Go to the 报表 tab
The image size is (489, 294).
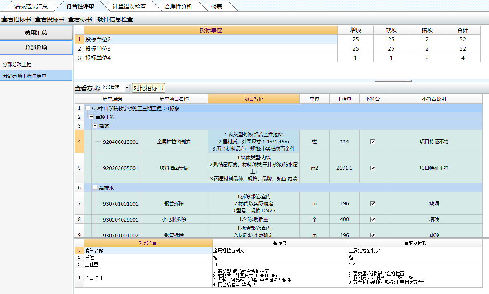[x=216, y=6]
